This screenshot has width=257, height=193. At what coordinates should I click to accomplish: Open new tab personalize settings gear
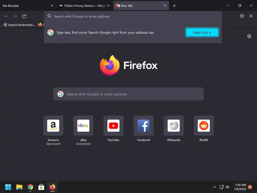(x=249, y=36)
